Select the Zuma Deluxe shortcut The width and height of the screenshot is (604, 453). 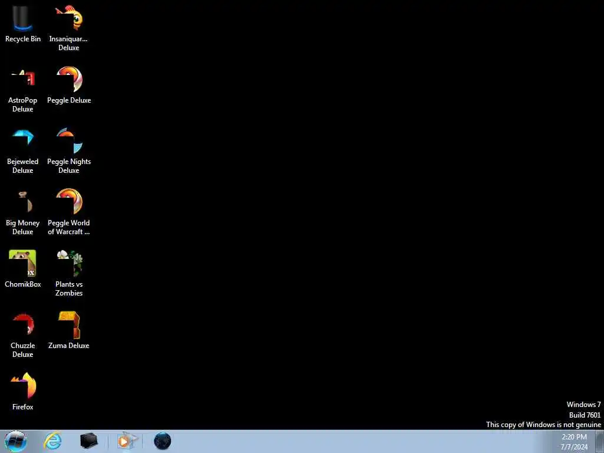[69, 330]
